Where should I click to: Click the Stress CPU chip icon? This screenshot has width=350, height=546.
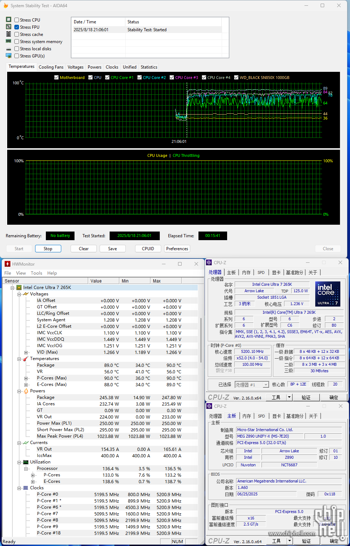point(9,20)
